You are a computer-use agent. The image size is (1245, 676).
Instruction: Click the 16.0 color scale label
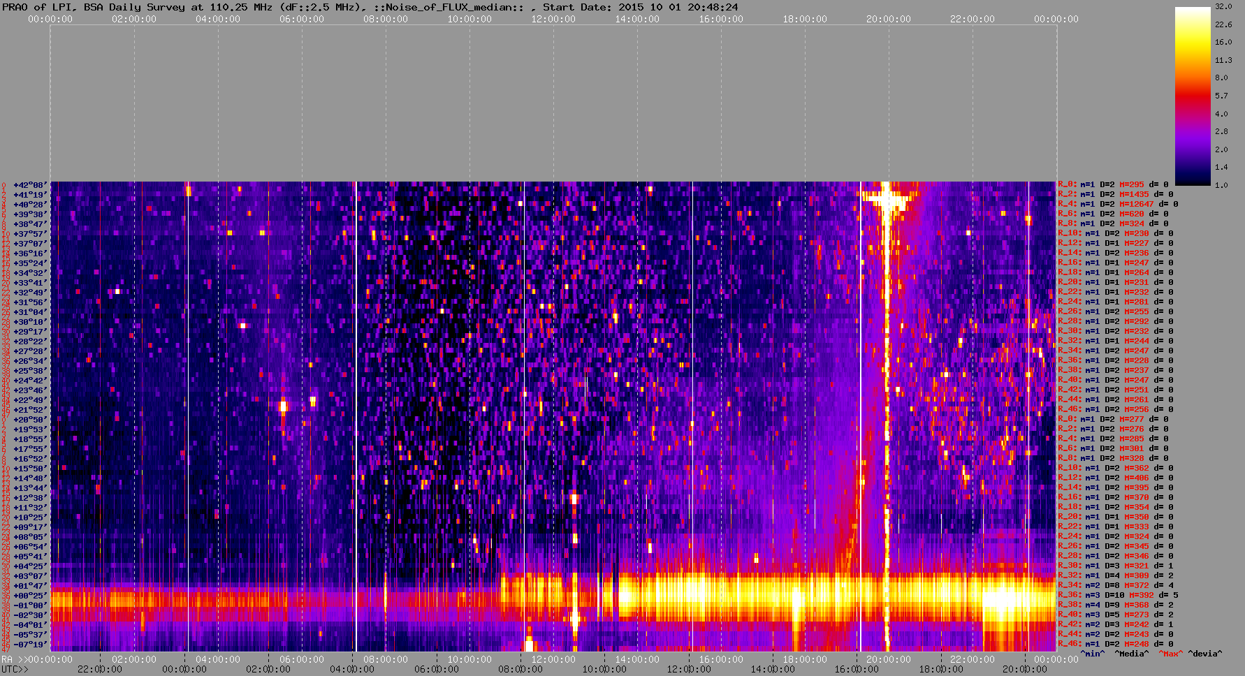click(1223, 42)
